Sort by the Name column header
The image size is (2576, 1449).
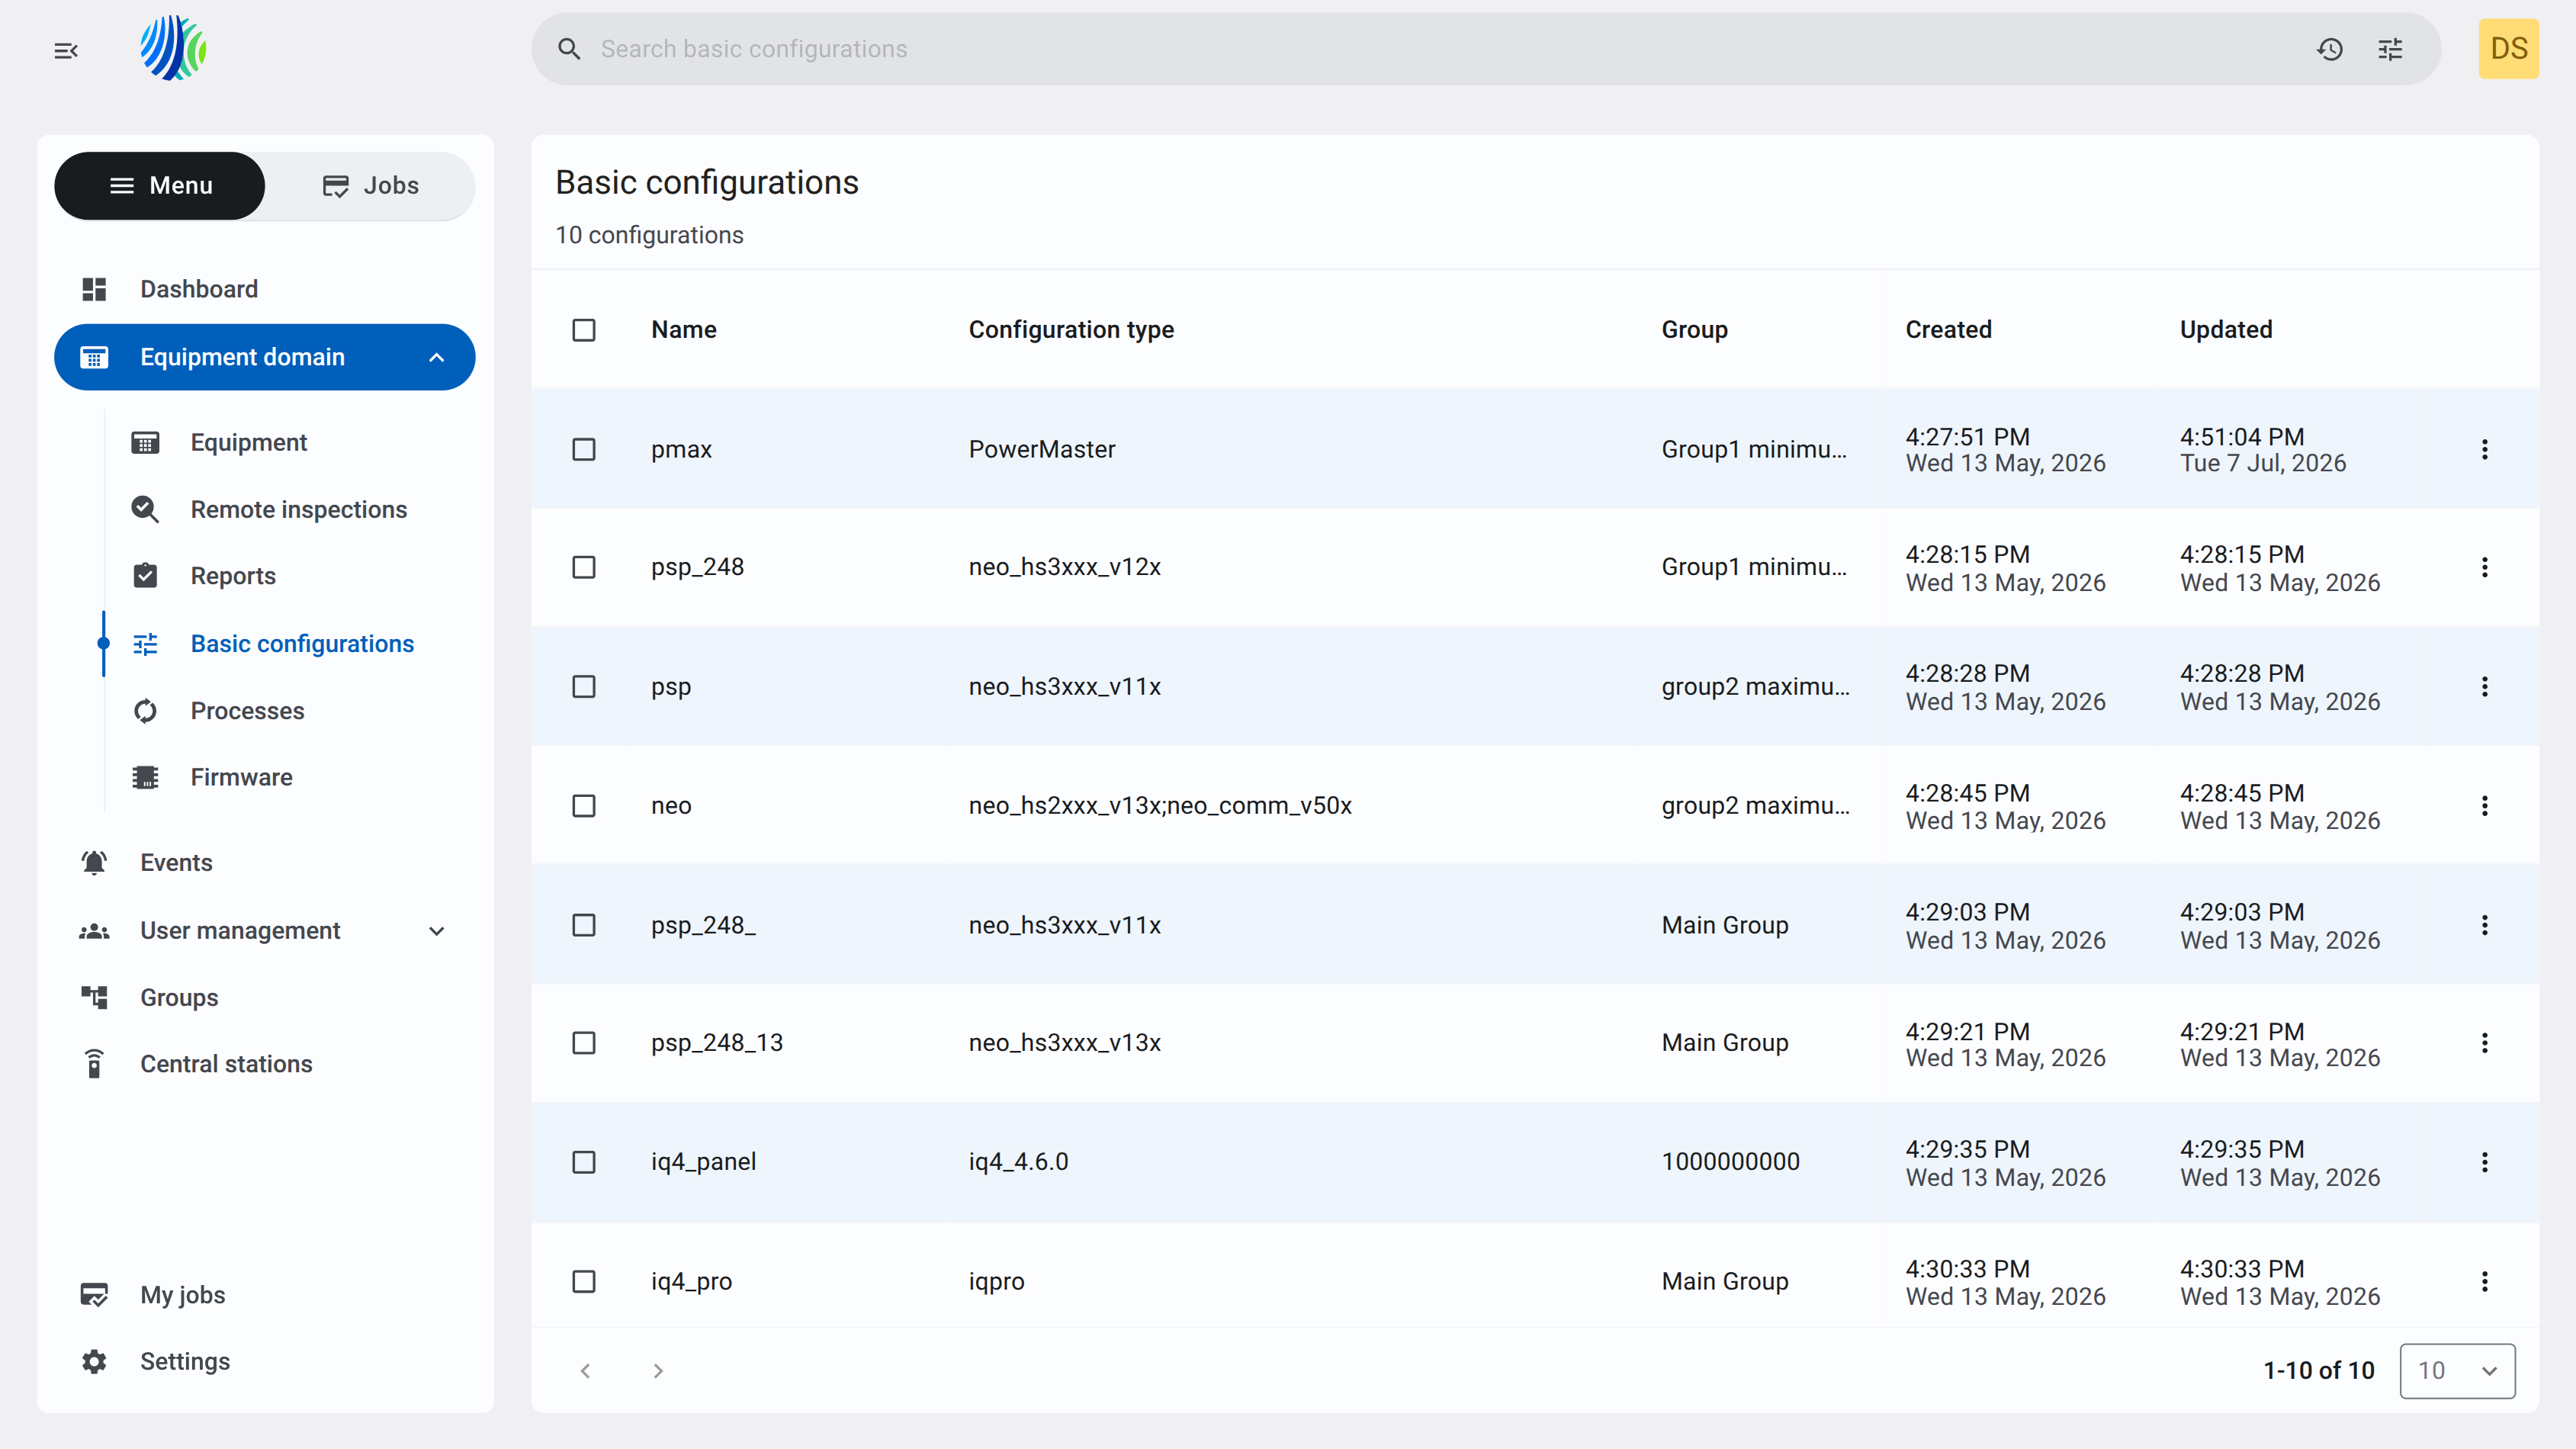pyautogui.click(x=684, y=330)
